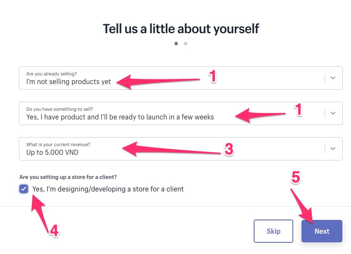This screenshot has width=351, height=254.
Task: Click chevron icon of 'Are you already selling?'
Action: (332, 78)
